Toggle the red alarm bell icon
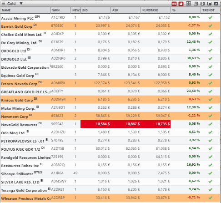 [x=181, y=4]
